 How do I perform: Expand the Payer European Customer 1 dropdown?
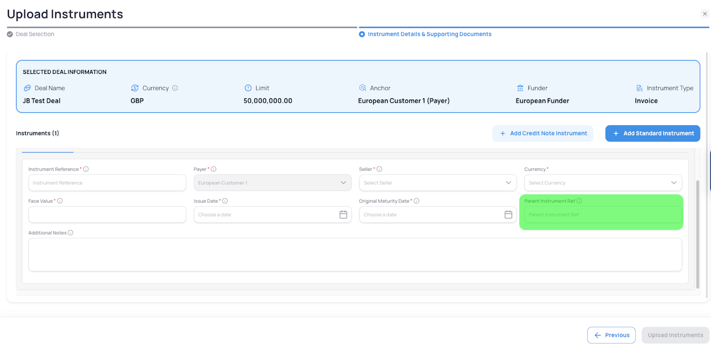click(x=273, y=183)
